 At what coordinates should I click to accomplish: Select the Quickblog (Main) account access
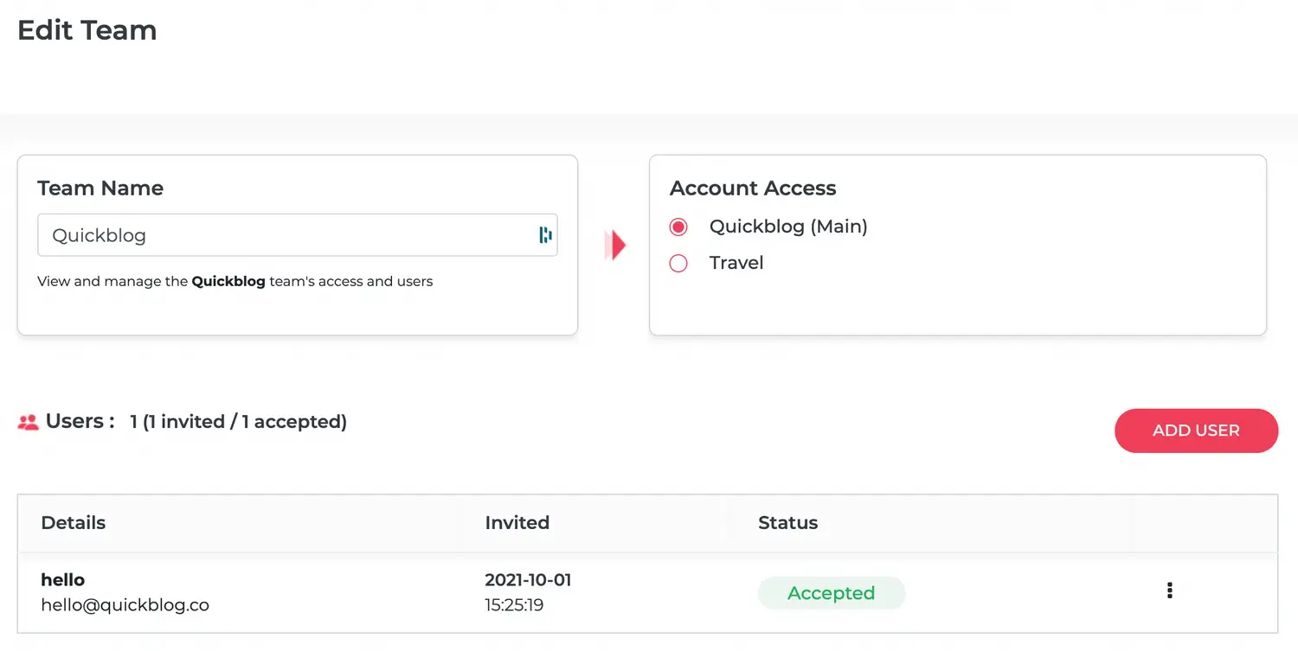(678, 227)
